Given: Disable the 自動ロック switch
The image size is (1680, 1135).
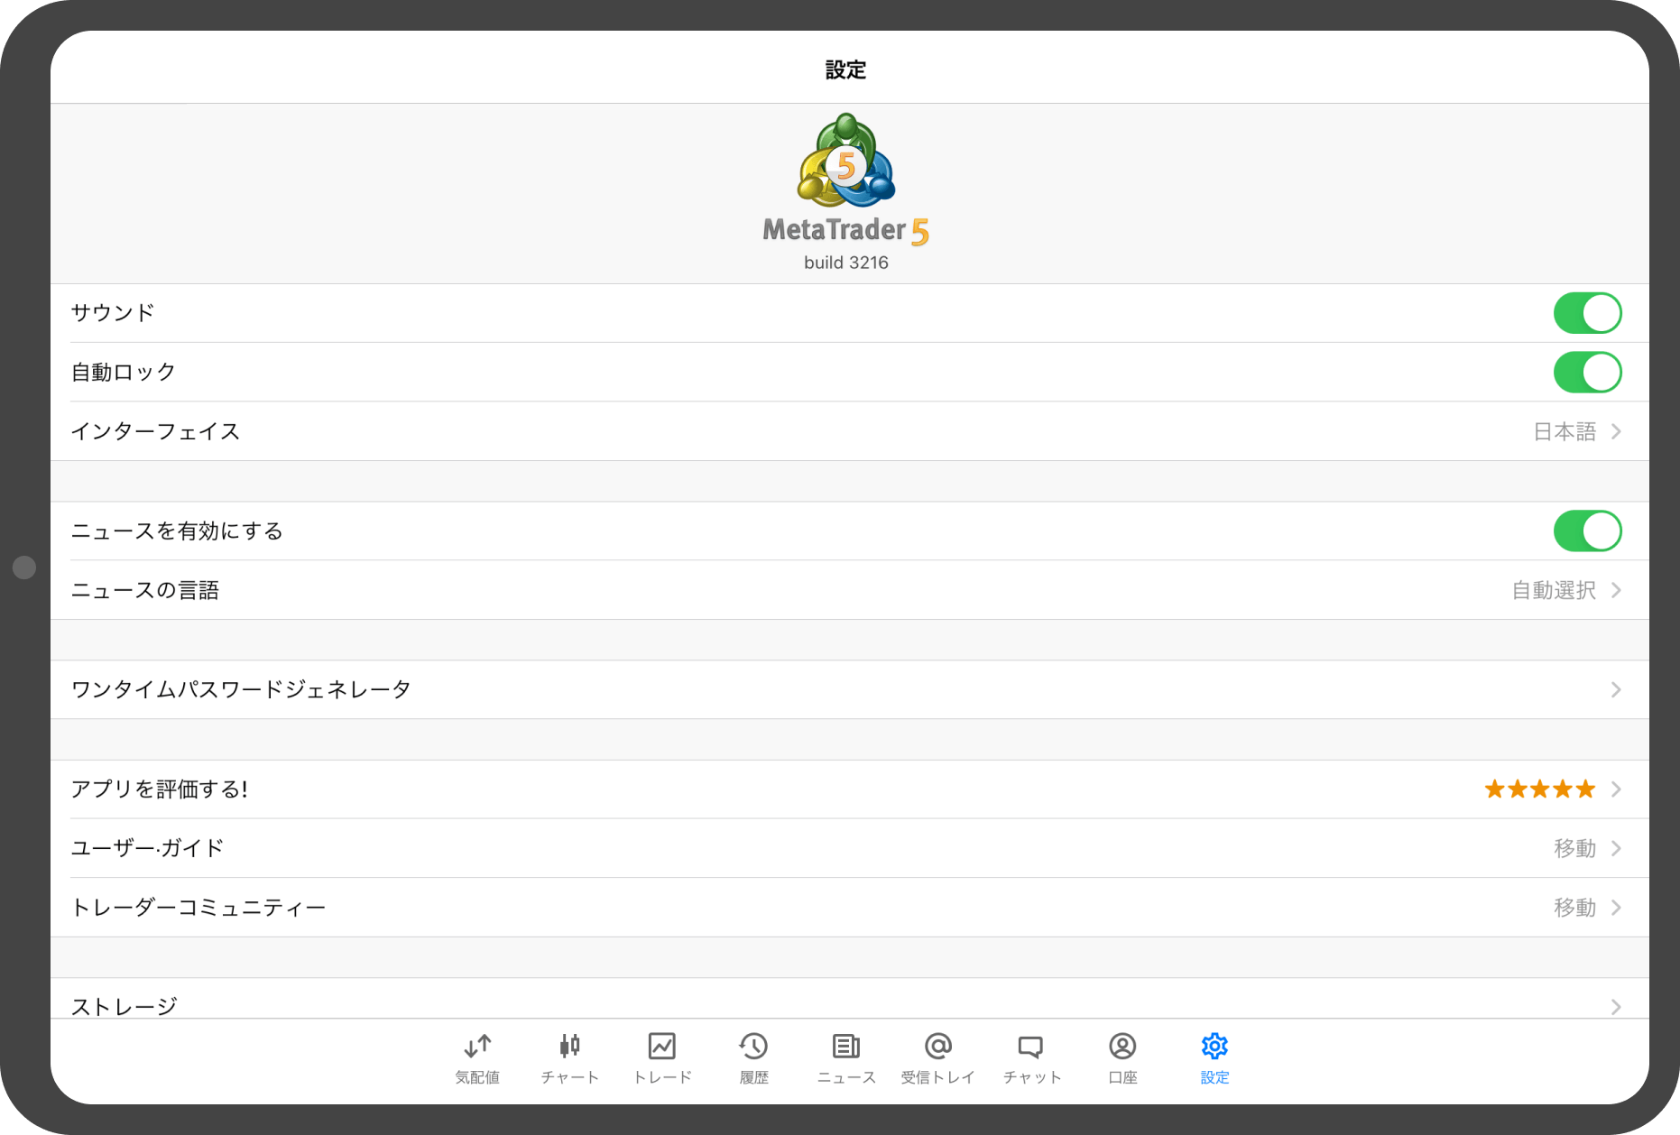Looking at the screenshot, I should (x=1587, y=373).
